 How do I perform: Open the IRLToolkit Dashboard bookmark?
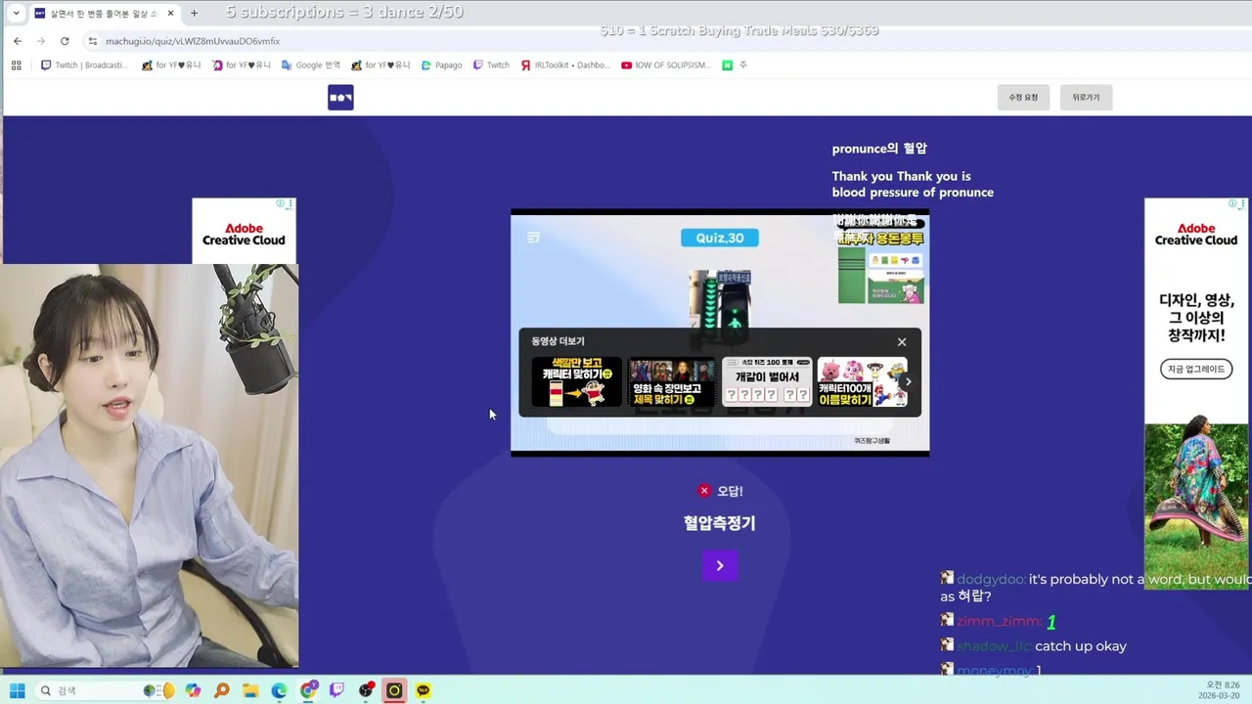click(565, 66)
